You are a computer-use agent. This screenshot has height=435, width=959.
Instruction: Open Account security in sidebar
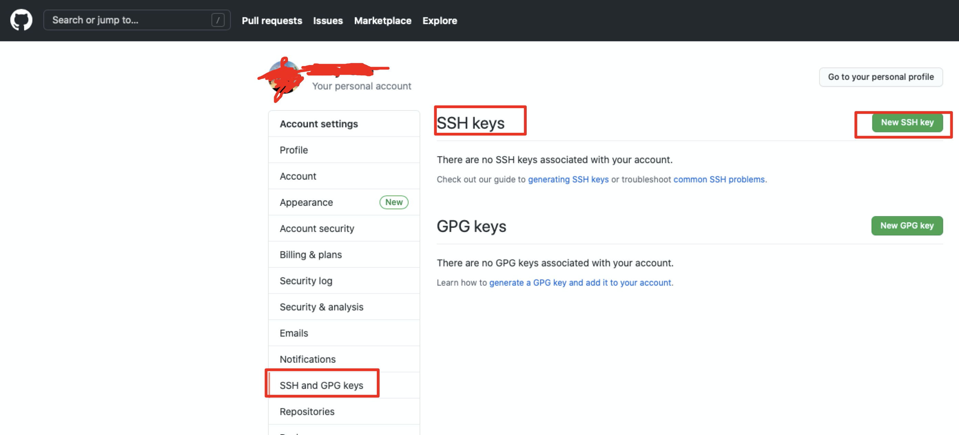point(344,228)
